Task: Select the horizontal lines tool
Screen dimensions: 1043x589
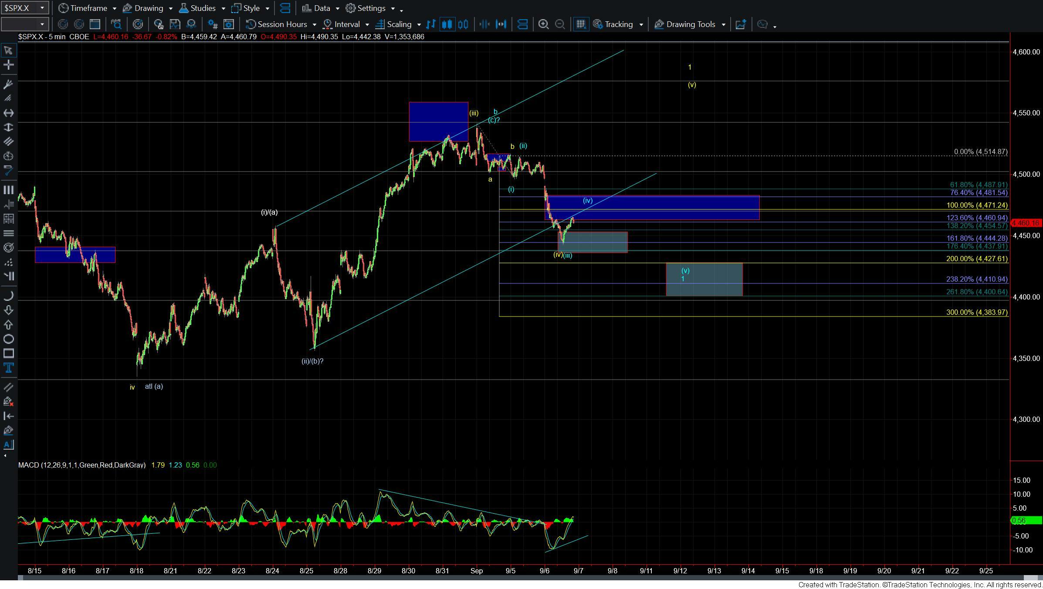Action: [x=8, y=233]
